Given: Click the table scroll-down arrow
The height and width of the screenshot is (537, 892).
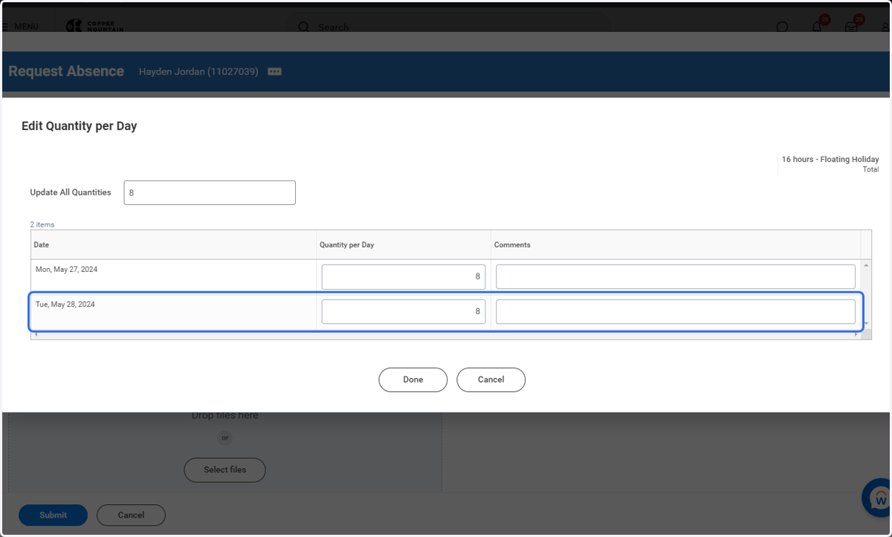Looking at the screenshot, I should tap(865, 325).
